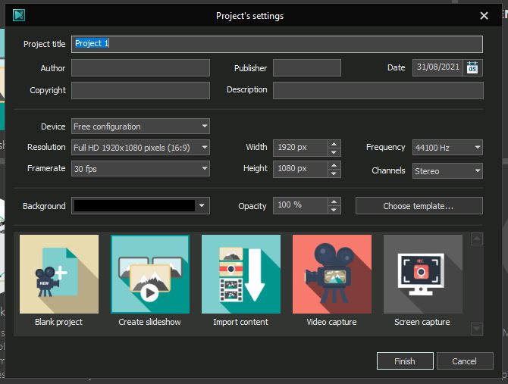The width and height of the screenshot is (508, 384).
Task: Open the black Background color swatch
Action: coord(133,205)
